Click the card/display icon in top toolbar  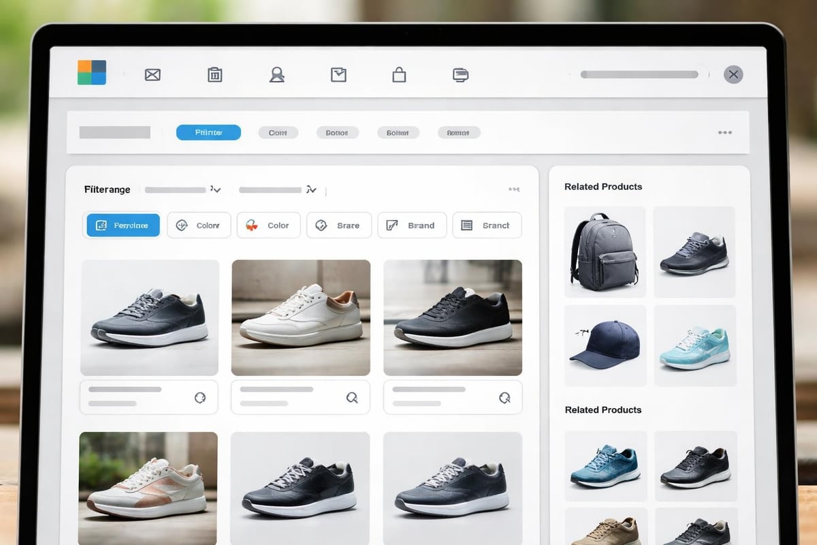(461, 75)
